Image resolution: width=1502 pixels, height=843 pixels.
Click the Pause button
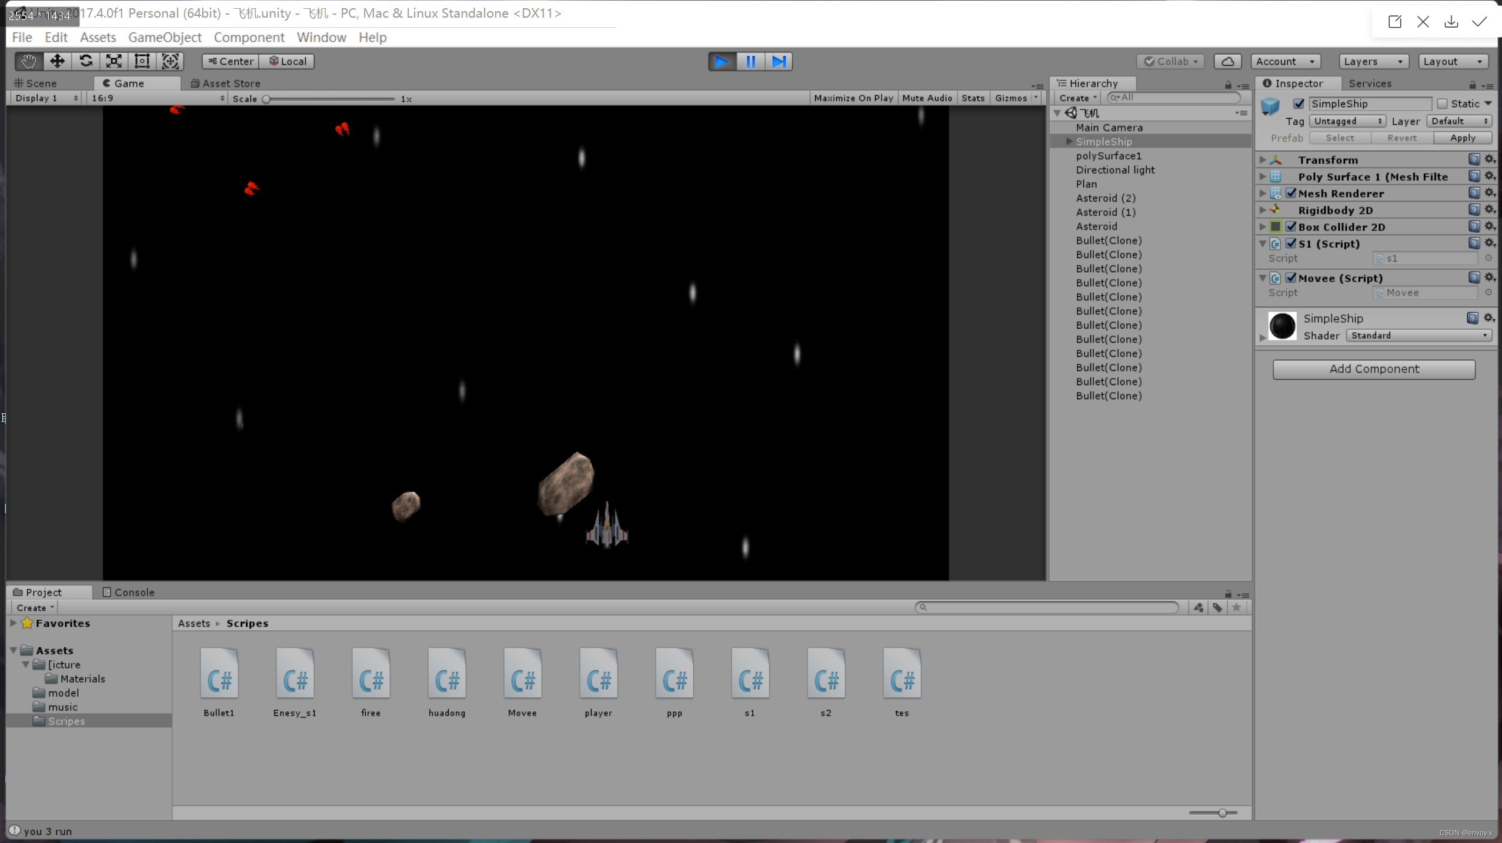750,61
